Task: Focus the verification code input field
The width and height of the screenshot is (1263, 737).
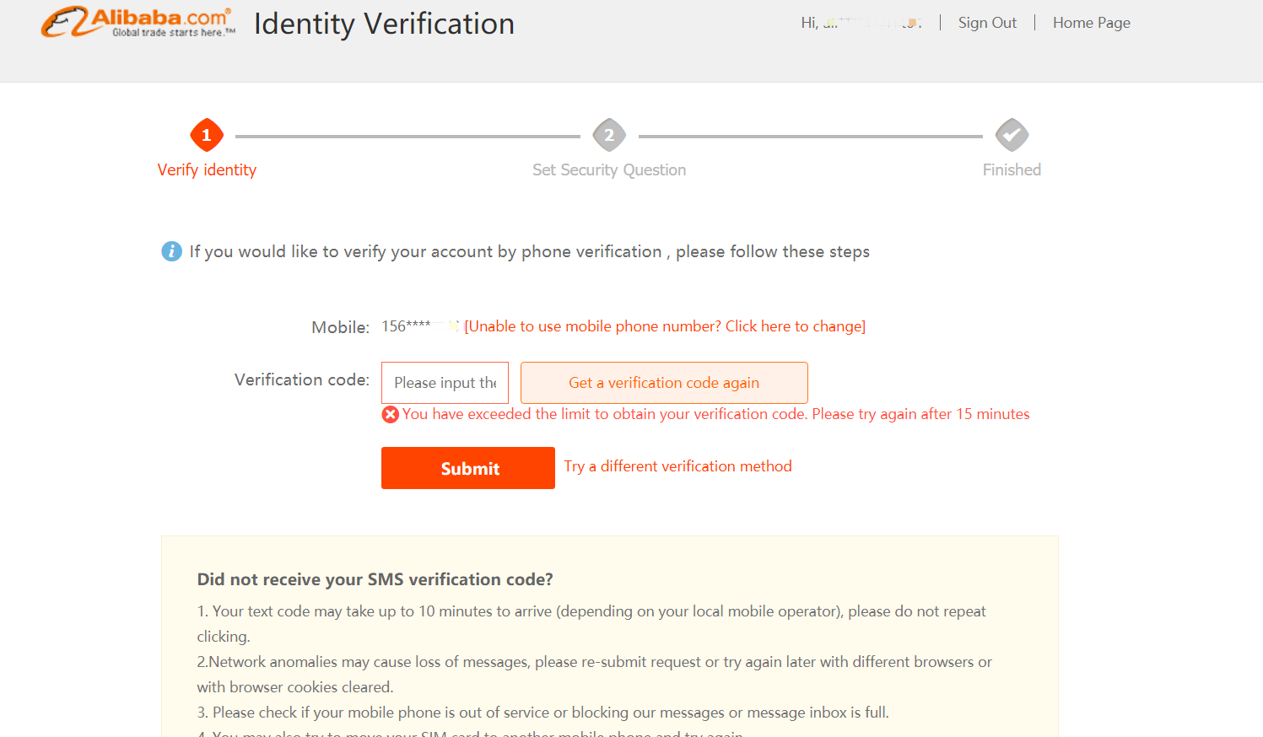Action: (x=445, y=383)
